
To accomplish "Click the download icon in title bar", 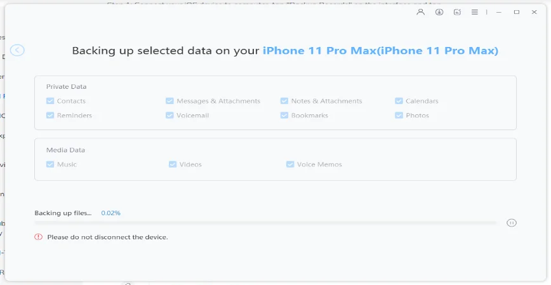I will [x=439, y=12].
